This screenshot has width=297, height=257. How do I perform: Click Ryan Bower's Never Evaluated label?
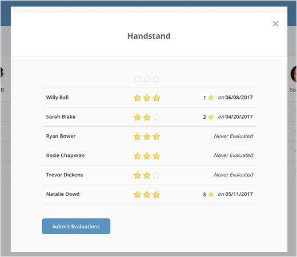[x=234, y=136]
